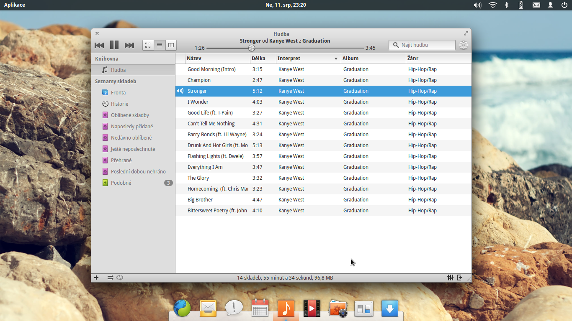Switch to album grid view
Screen dimensions: 572x321
148,45
